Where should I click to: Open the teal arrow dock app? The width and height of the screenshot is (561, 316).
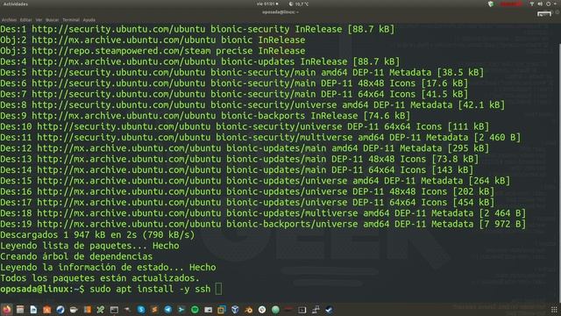[181, 310]
